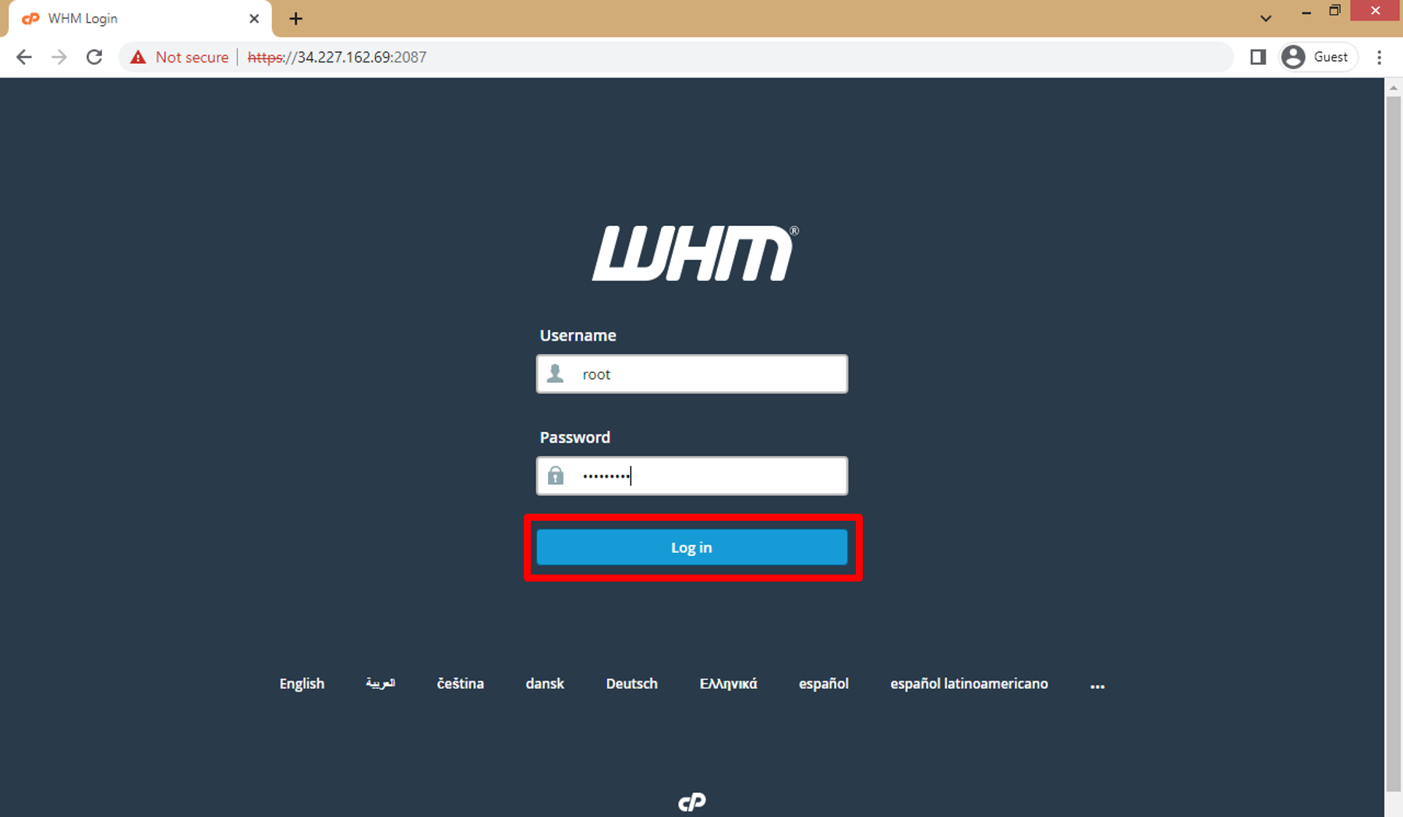Image resolution: width=1403 pixels, height=817 pixels.
Task: Switch language to Ελληνικά
Action: pos(729,684)
